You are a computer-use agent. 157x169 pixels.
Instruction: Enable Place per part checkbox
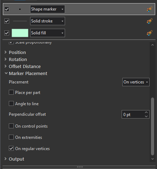click(11, 93)
